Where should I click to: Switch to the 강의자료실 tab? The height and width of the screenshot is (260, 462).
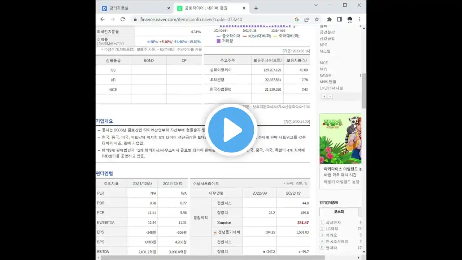[x=135, y=8]
